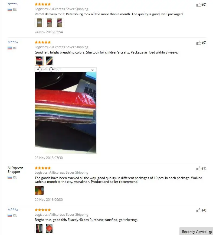This screenshot has height=235, width=213.
Task: Close the enlarged felt photo
Action: tap(92, 70)
